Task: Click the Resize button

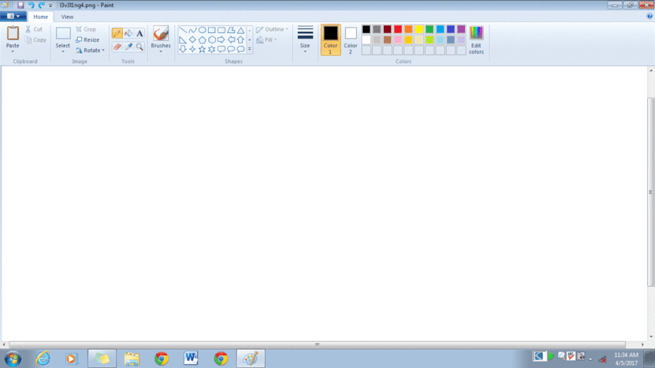Action: [88, 40]
